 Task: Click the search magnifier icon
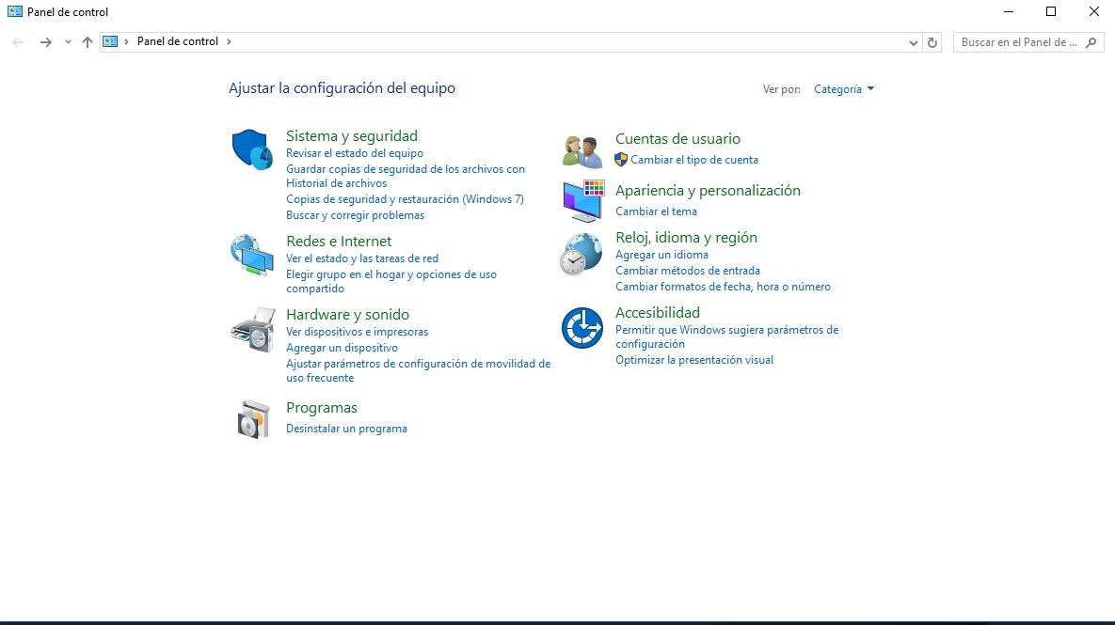point(1091,42)
